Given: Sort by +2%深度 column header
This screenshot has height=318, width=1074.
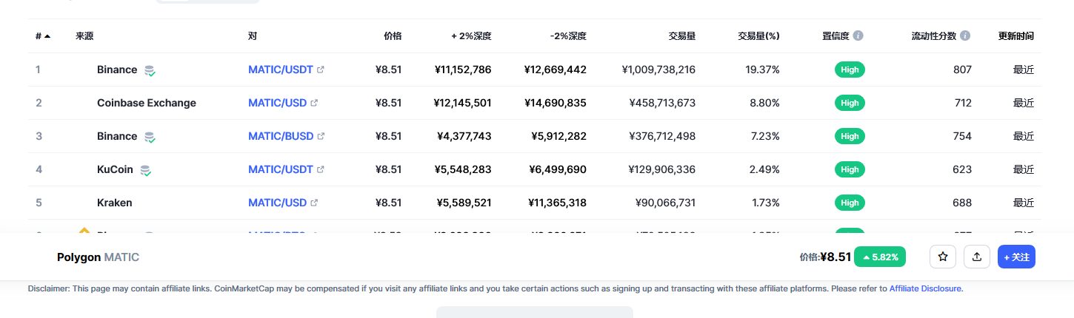Looking at the screenshot, I should [471, 35].
